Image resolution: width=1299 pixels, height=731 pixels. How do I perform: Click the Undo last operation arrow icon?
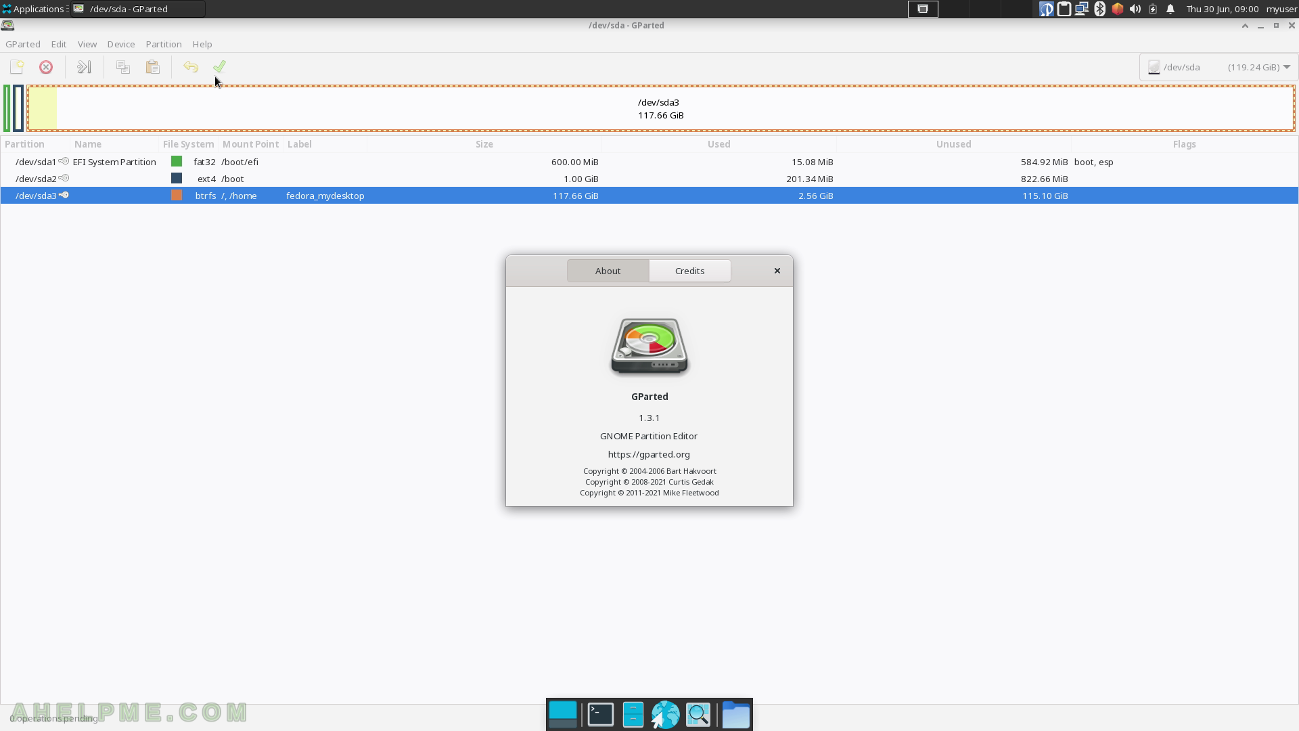click(191, 67)
